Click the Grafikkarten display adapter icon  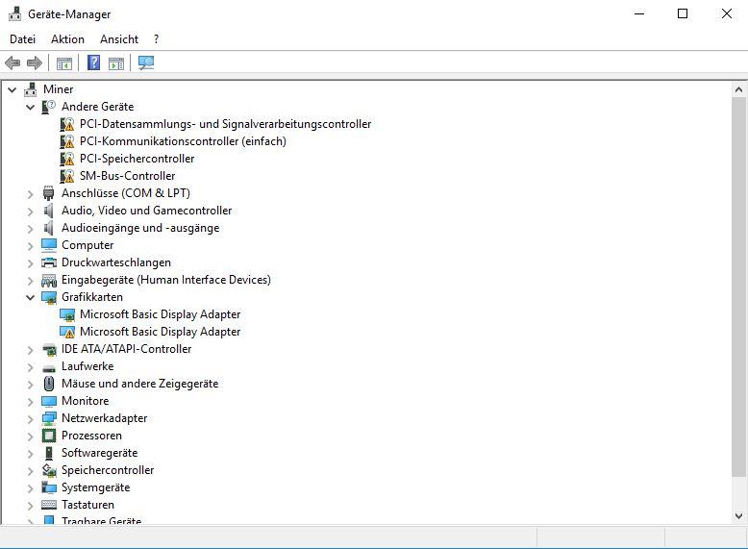click(49, 297)
